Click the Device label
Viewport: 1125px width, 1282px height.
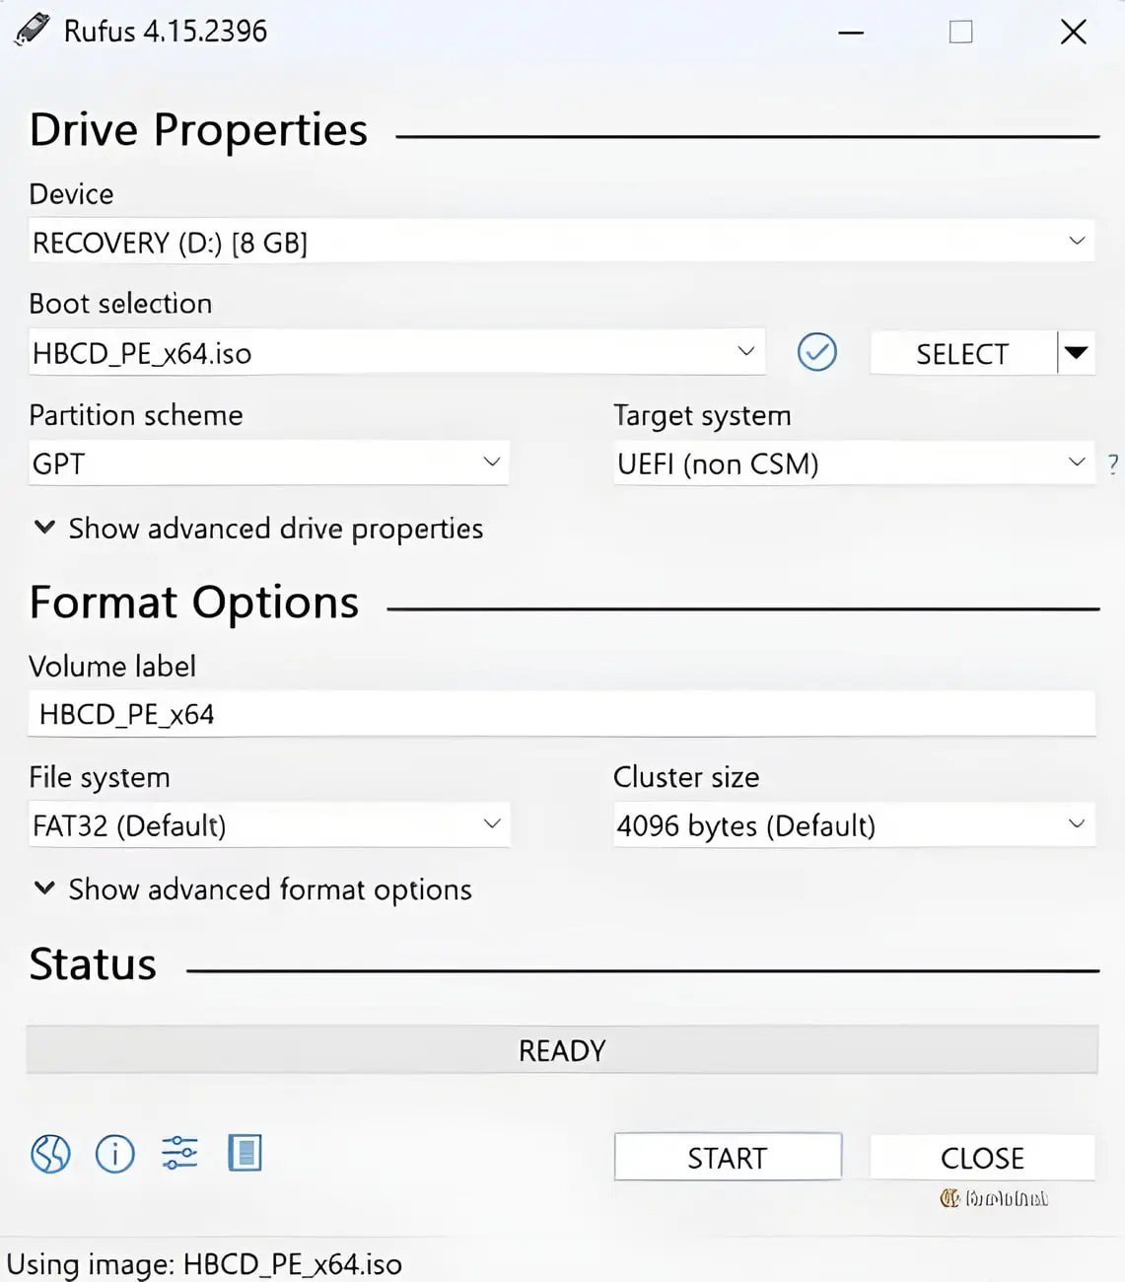pos(71,193)
